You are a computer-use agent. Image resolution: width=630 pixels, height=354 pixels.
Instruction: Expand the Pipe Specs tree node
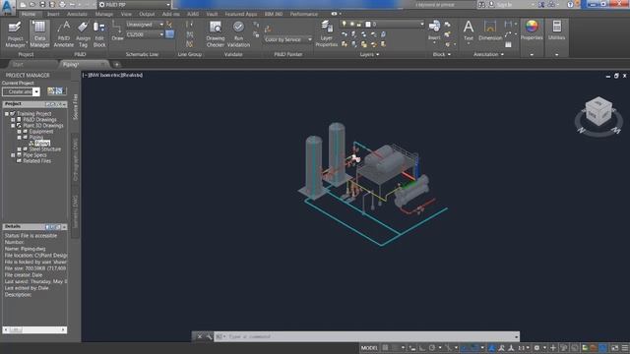point(13,155)
